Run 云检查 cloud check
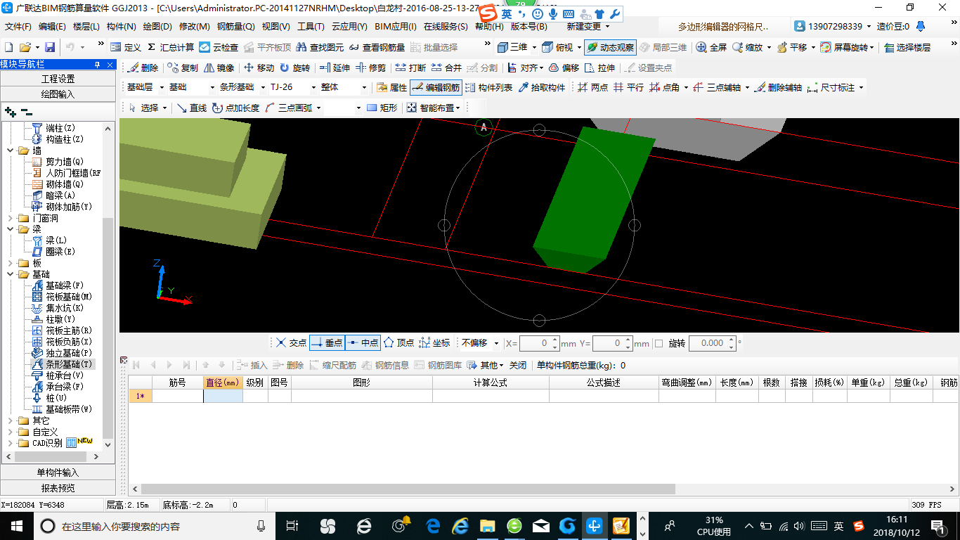Image resolution: width=960 pixels, height=540 pixels. [x=219, y=47]
